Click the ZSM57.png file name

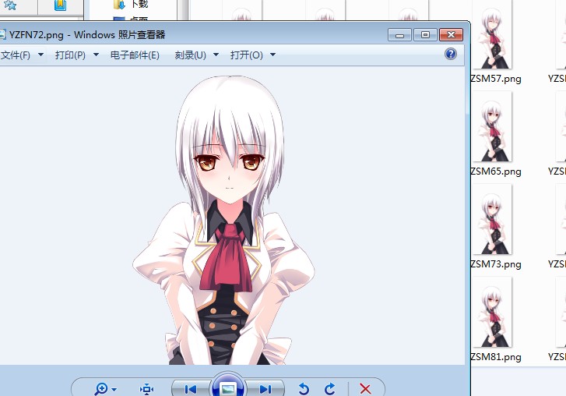[x=496, y=79]
